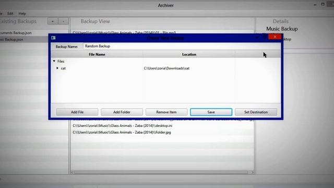The image size is (334, 188).
Task: Click the window icon in the dialog title bar
Action: [53, 38]
